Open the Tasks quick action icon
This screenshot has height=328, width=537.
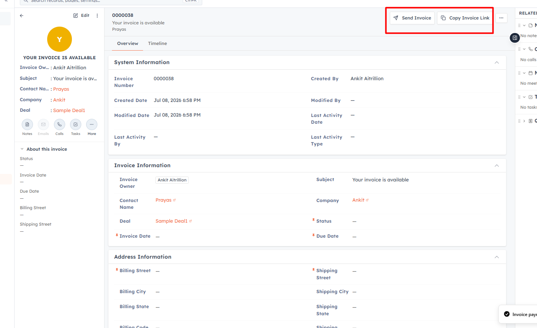[76, 124]
